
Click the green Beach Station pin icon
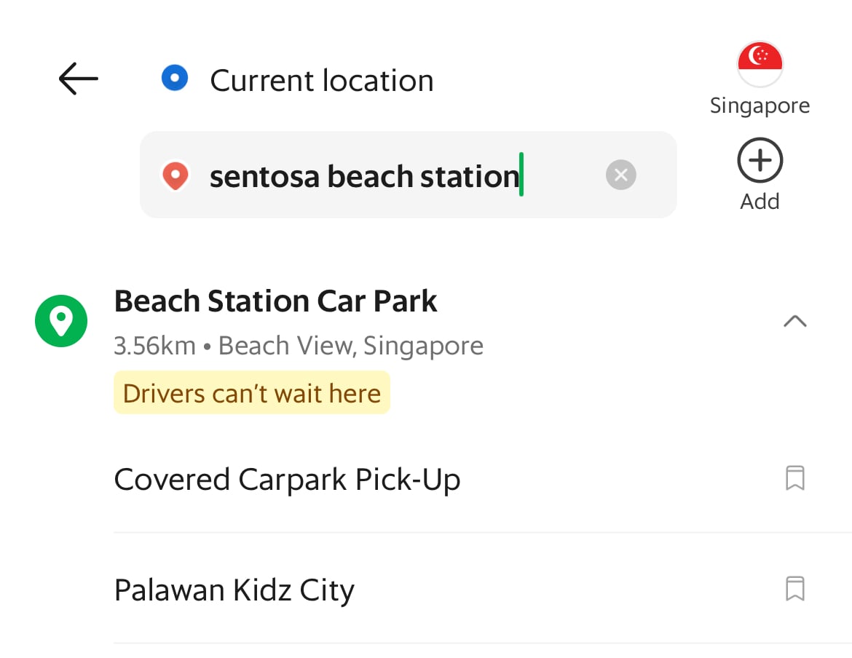point(61,321)
